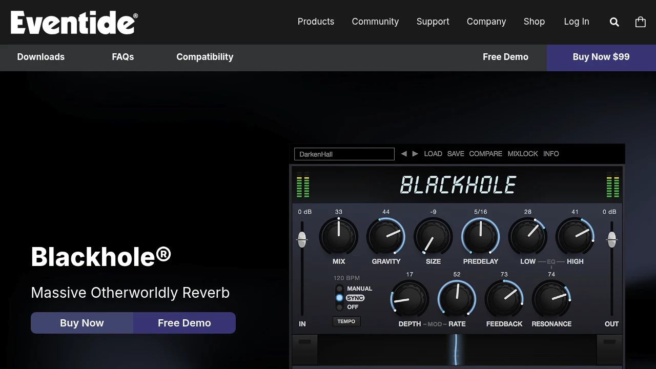
Task: Click Free Demo in the sub-navigation bar
Action: coord(505,57)
